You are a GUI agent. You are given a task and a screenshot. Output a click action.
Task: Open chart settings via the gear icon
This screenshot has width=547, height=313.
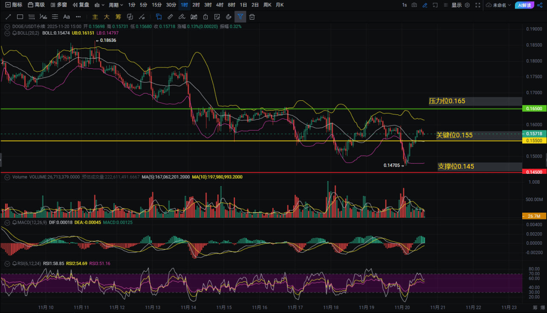[467, 5]
